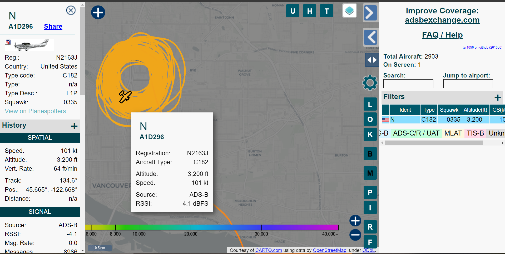Click the SIGNAL section header
This screenshot has height=254, width=505.
pyautogui.click(x=40, y=212)
